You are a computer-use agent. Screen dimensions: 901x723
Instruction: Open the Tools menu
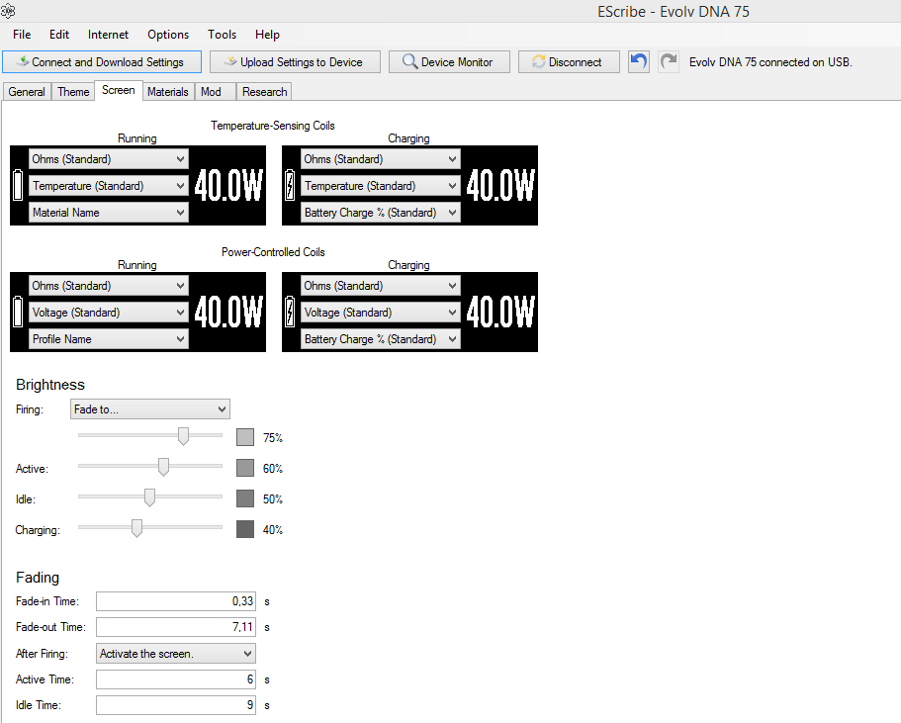[x=222, y=35]
